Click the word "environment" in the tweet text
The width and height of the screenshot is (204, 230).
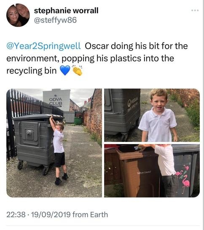tap(32, 58)
